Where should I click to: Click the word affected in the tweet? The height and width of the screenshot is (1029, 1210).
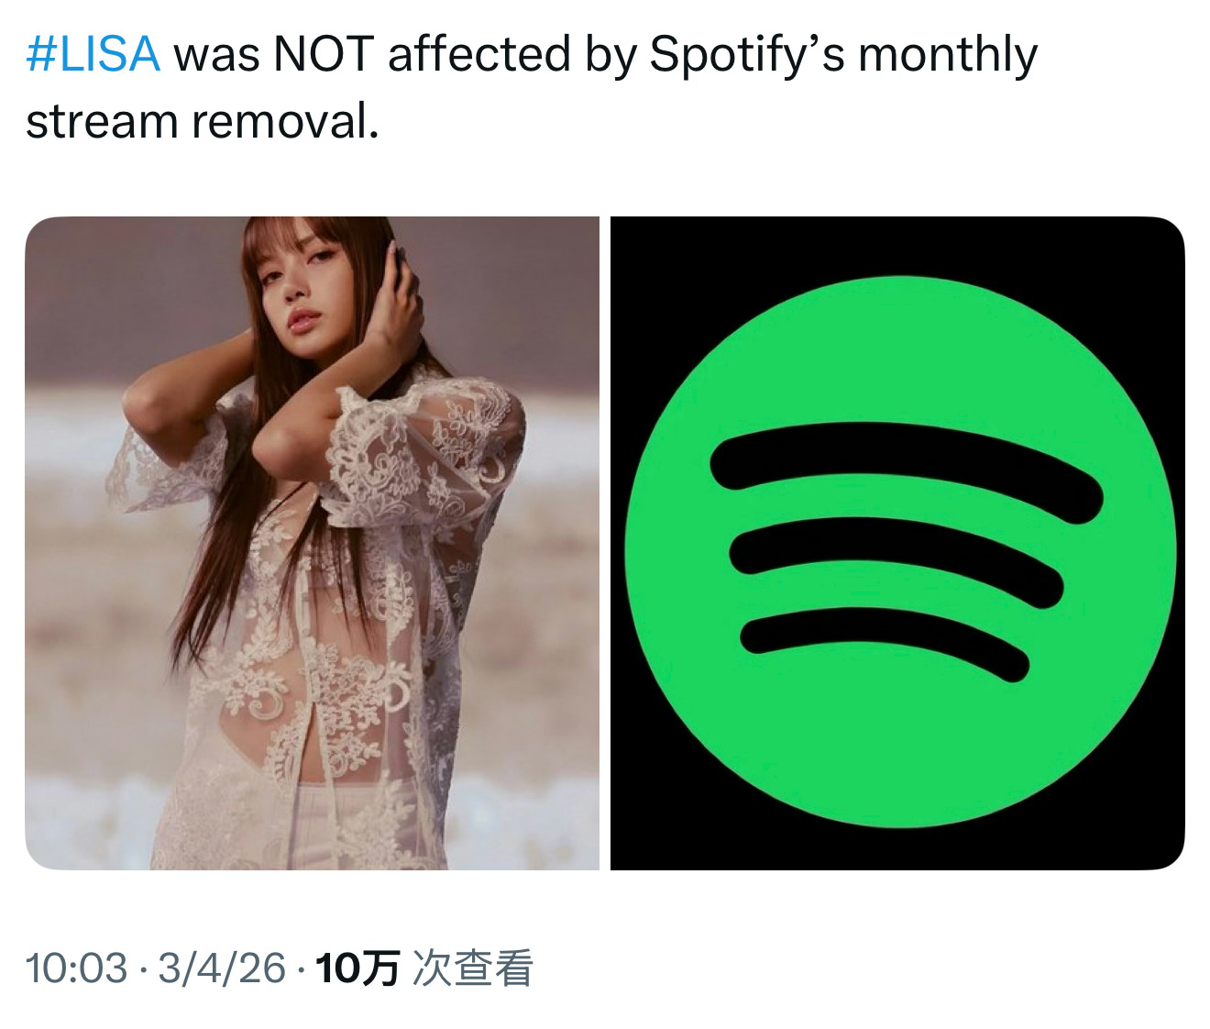(479, 54)
